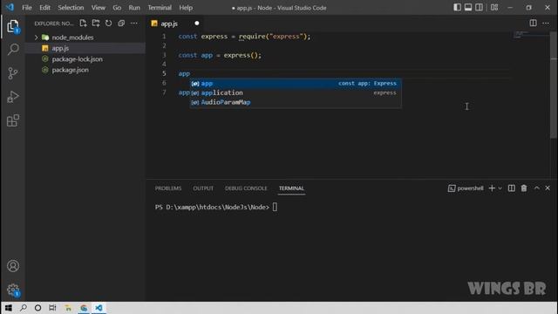Open the Run and Debug view
Screen dimensions: 558x314
click(13, 97)
